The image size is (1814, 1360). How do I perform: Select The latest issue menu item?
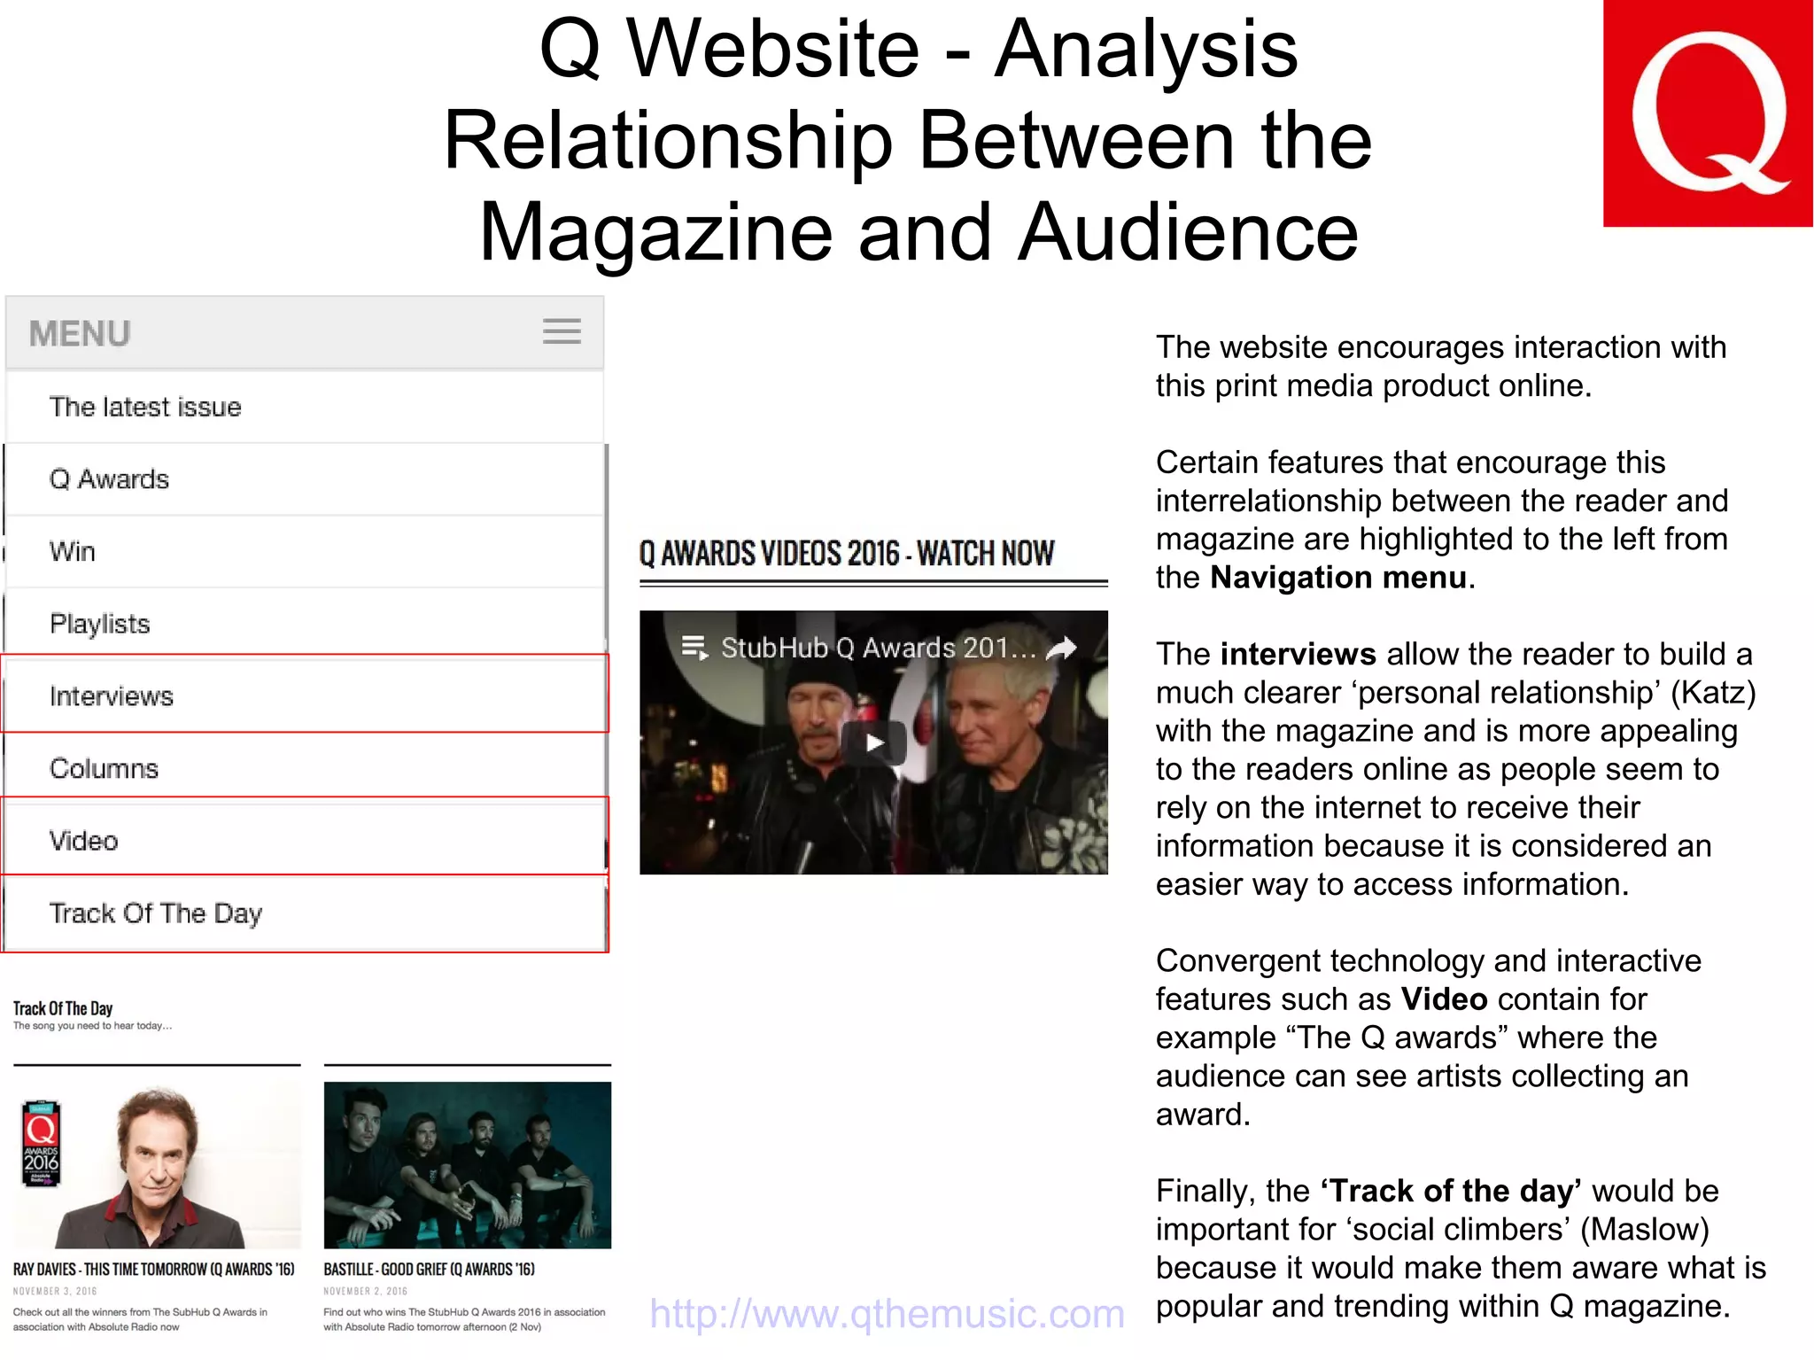point(305,407)
